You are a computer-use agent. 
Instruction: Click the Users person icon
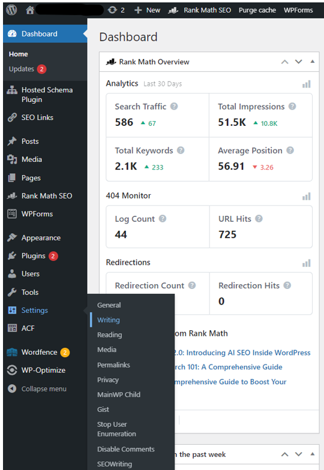12,273
